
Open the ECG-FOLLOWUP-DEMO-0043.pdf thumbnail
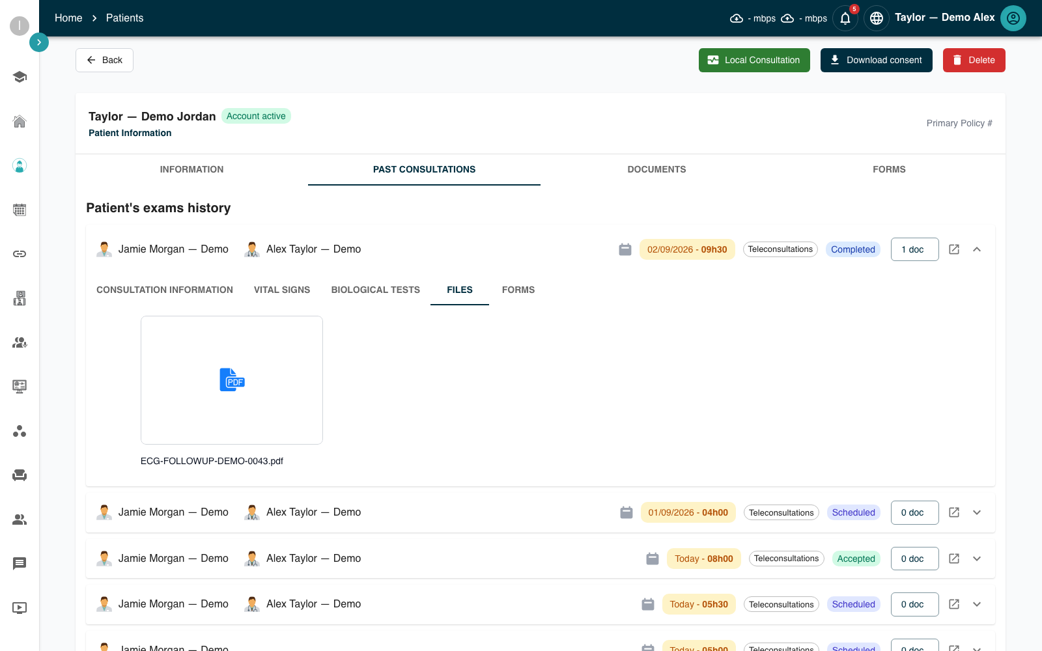point(232,380)
